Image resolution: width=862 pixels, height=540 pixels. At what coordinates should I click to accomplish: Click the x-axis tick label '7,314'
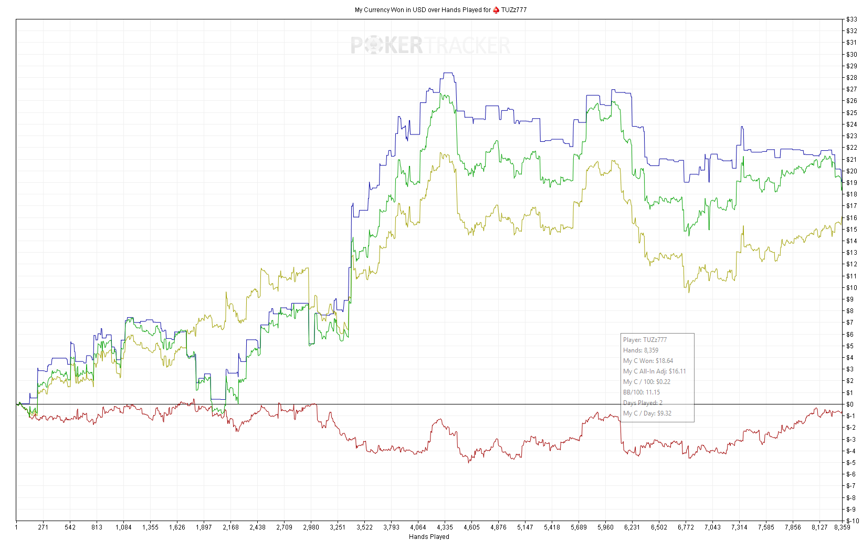tap(739, 527)
